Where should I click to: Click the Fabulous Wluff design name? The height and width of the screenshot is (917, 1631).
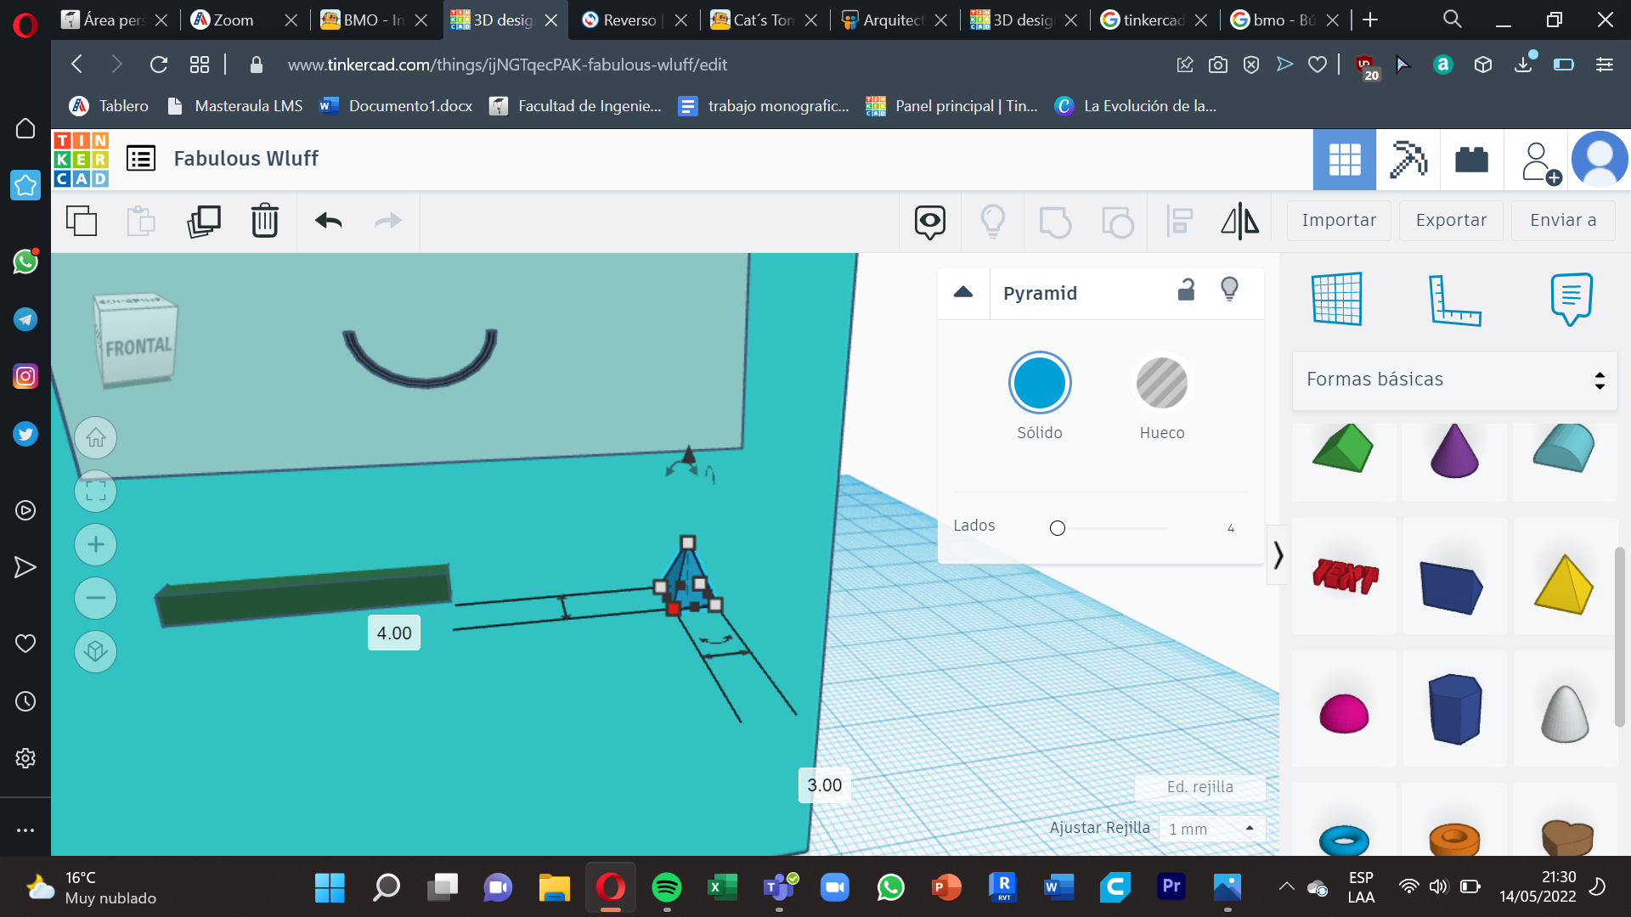(245, 159)
